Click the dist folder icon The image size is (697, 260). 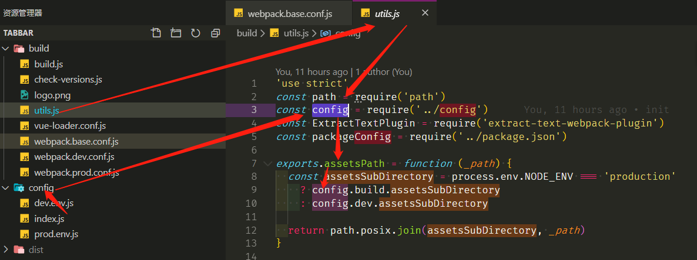[x=19, y=250]
